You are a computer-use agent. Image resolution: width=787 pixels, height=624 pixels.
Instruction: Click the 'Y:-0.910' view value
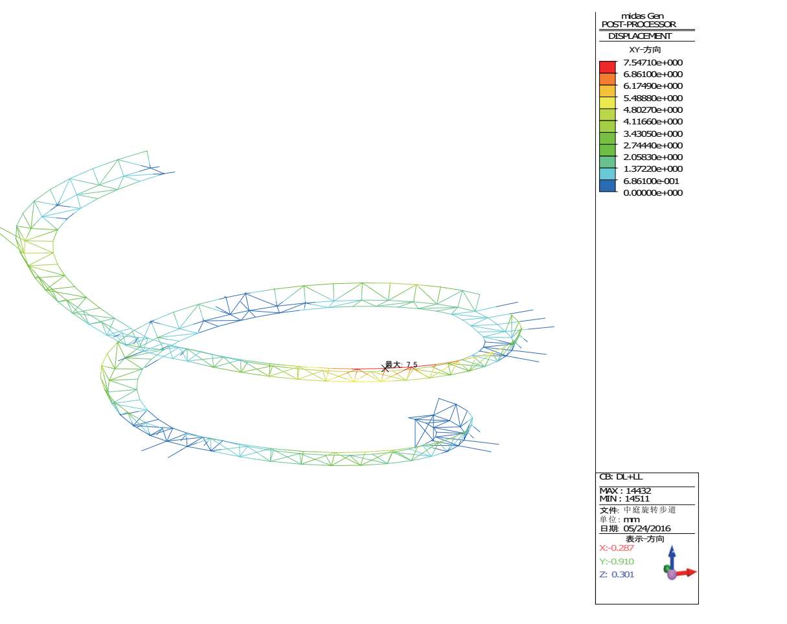click(x=617, y=562)
